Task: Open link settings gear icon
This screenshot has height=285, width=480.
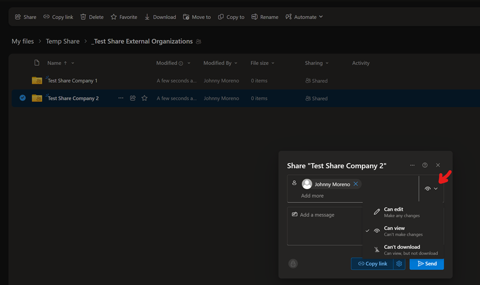Action: click(x=399, y=264)
